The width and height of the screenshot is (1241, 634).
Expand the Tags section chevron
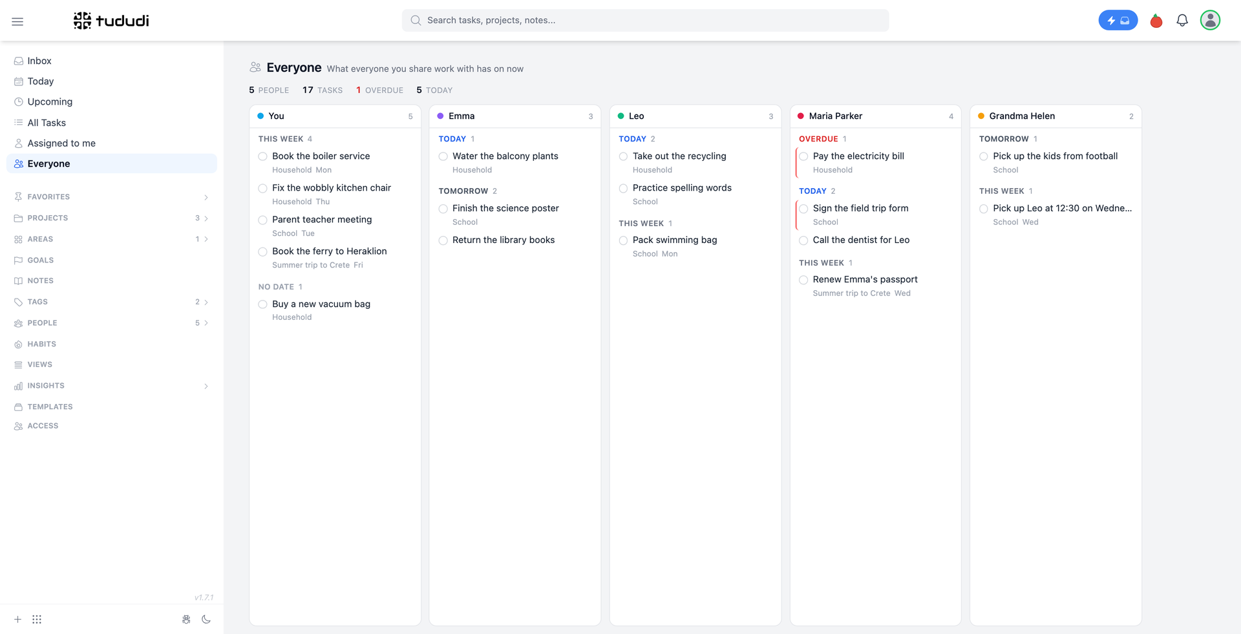point(206,302)
